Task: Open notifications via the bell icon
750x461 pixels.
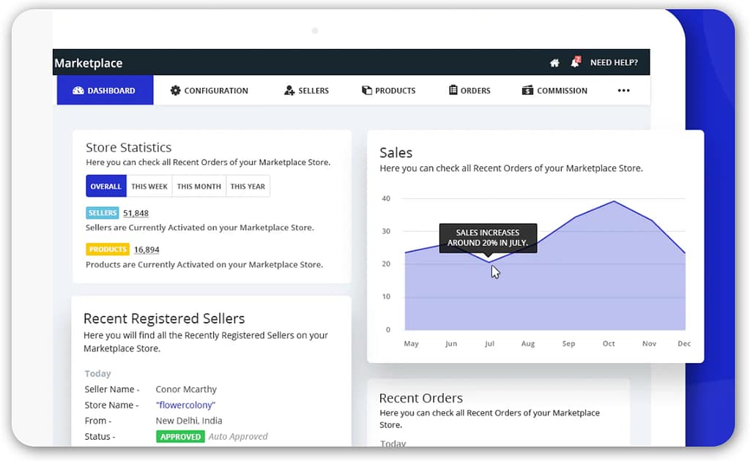Action: [574, 62]
